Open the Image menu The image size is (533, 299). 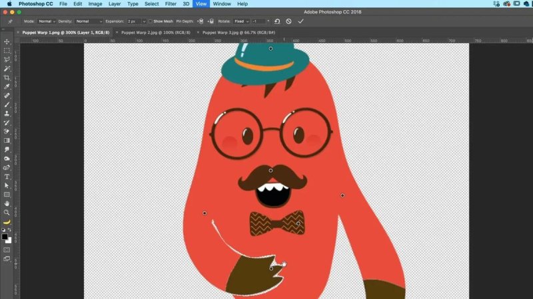[x=95, y=4]
